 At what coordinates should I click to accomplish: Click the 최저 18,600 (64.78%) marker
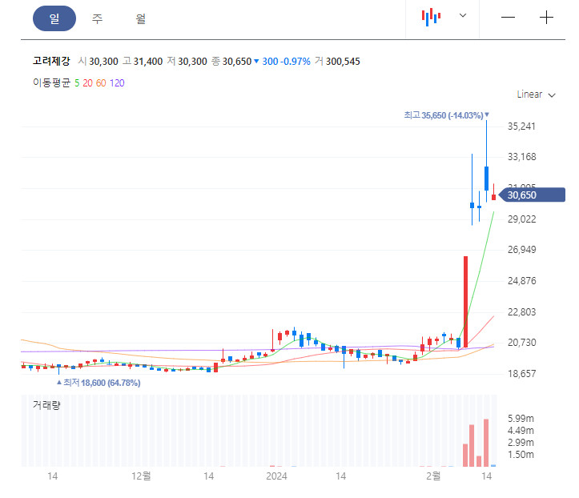click(x=99, y=383)
